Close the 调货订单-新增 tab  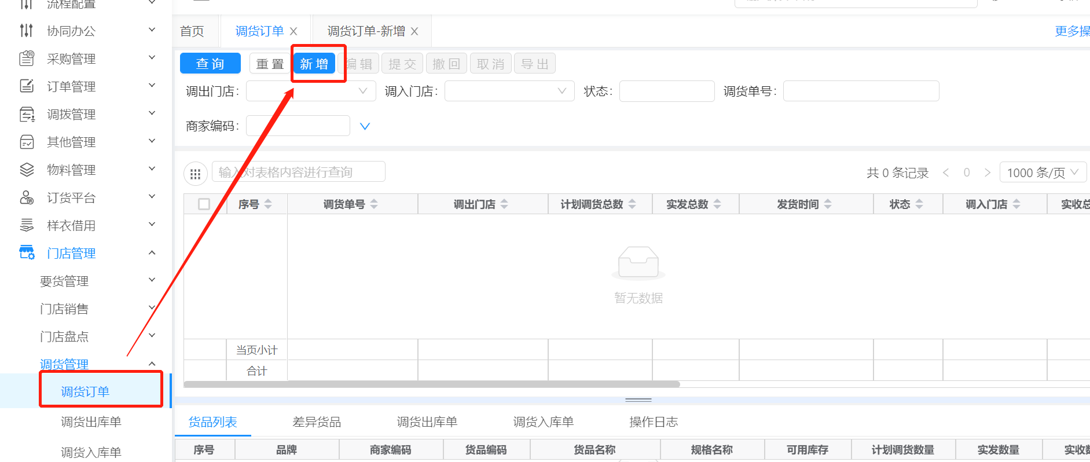pos(414,32)
